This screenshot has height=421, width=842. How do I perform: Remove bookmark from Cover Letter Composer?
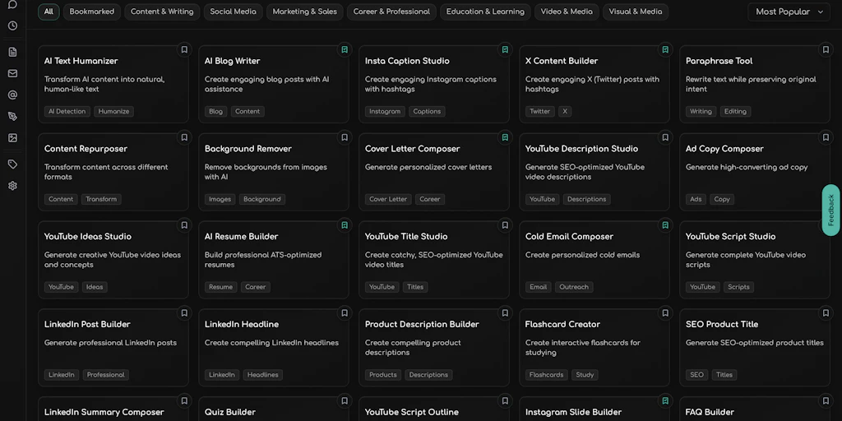pyautogui.click(x=505, y=137)
